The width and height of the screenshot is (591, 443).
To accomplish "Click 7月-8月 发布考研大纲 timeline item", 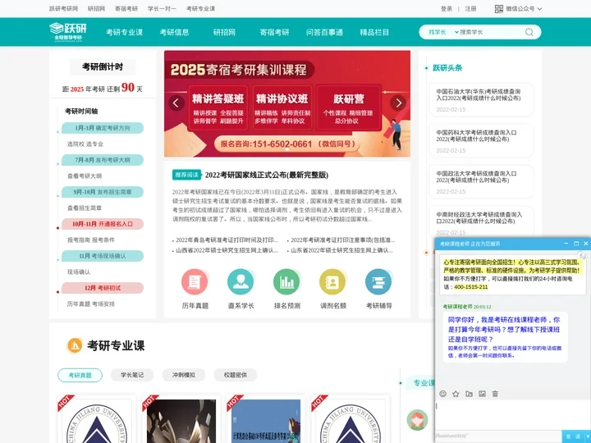I will click(x=103, y=160).
